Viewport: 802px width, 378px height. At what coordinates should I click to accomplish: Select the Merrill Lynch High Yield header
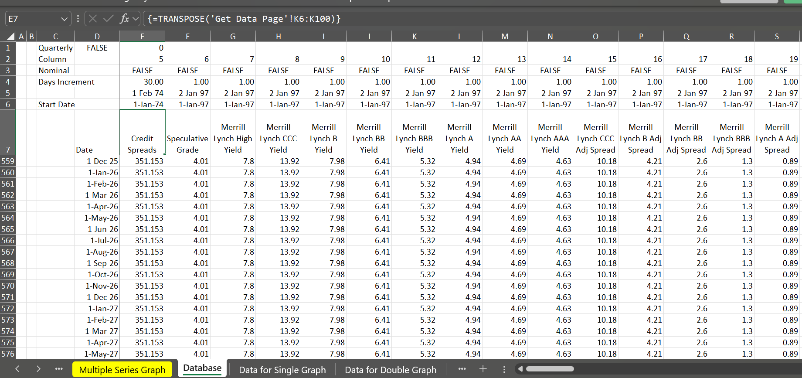coord(233,132)
